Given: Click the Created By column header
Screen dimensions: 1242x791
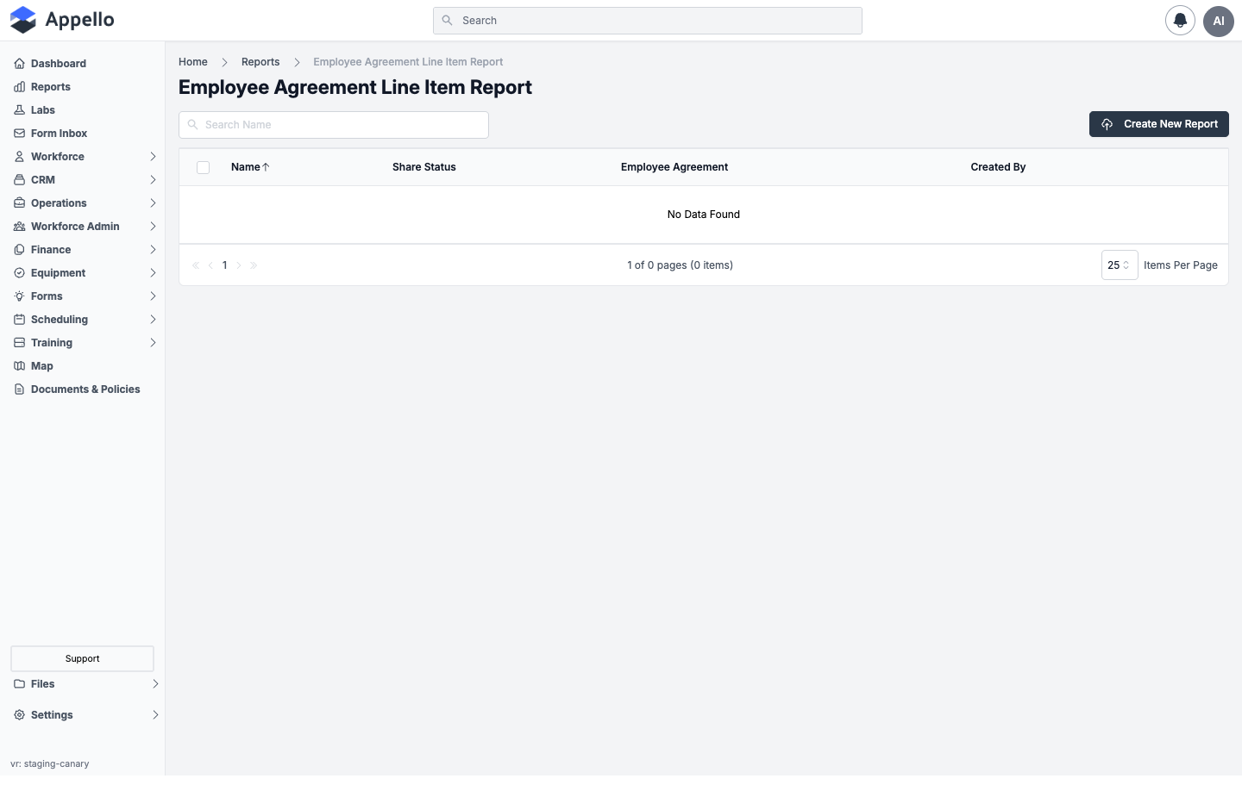Looking at the screenshot, I should (x=998, y=167).
